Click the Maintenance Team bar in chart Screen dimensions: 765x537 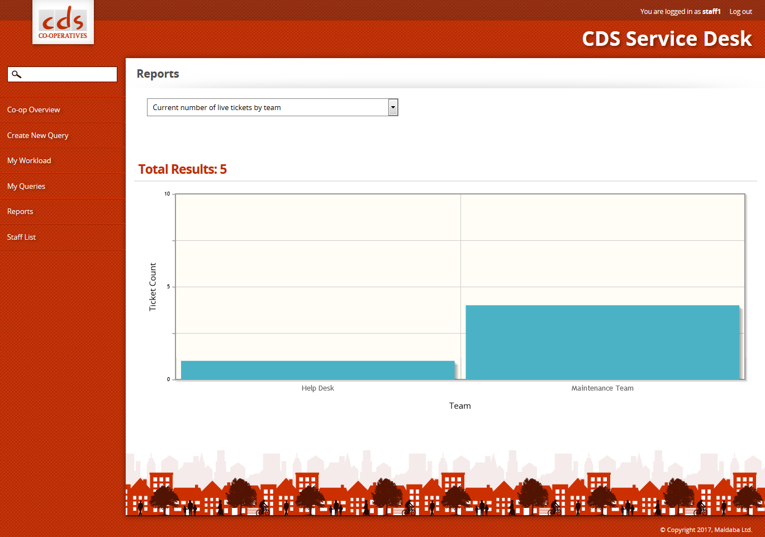(x=602, y=342)
